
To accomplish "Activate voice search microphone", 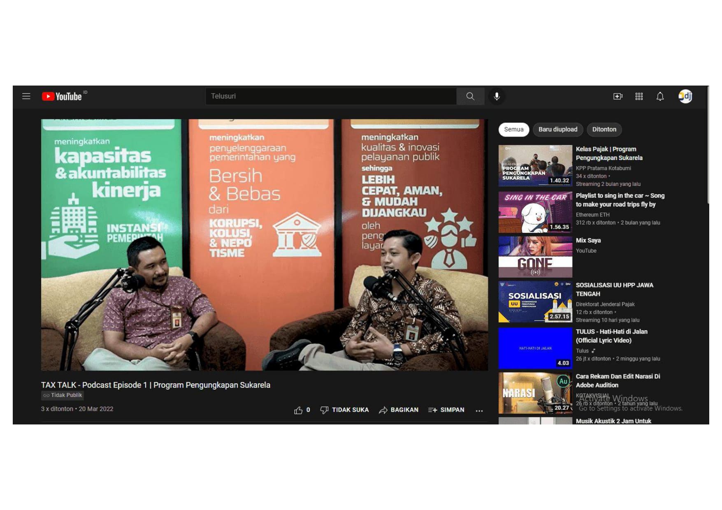I will pos(497,96).
